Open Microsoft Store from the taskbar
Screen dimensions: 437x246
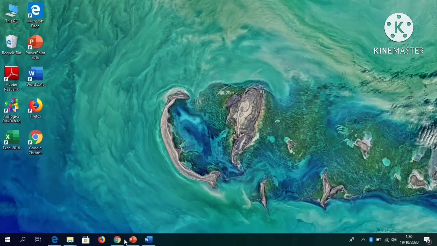(x=86, y=240)
